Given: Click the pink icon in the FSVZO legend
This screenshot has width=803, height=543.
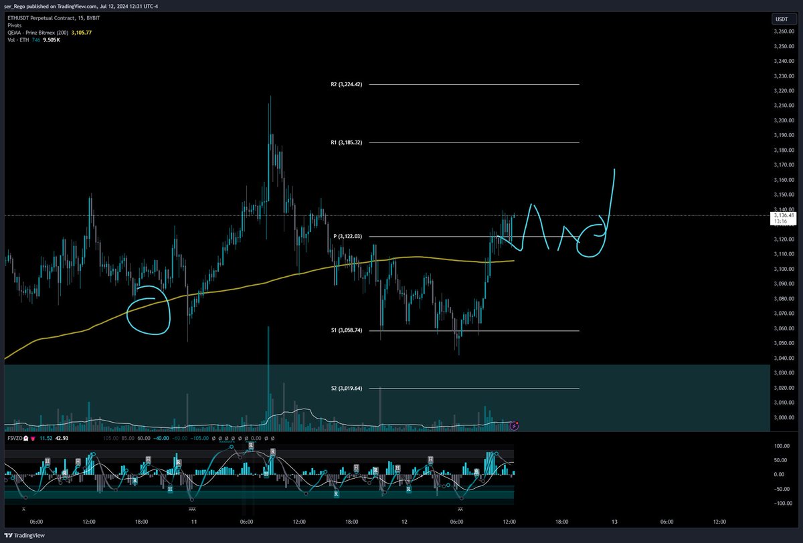Looking at the screenshot, I should 31,439.
